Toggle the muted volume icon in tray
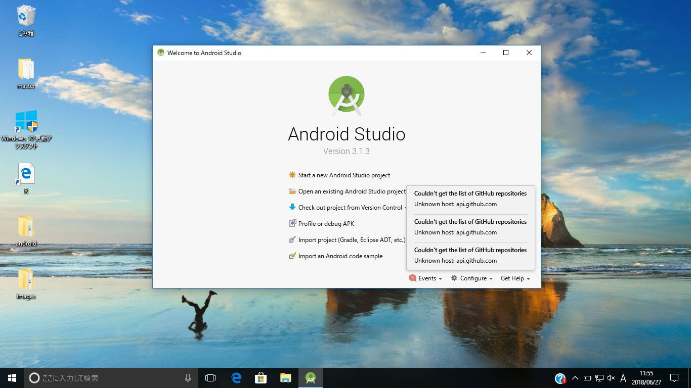Screen dimensions: 691x388 point(611,378)
